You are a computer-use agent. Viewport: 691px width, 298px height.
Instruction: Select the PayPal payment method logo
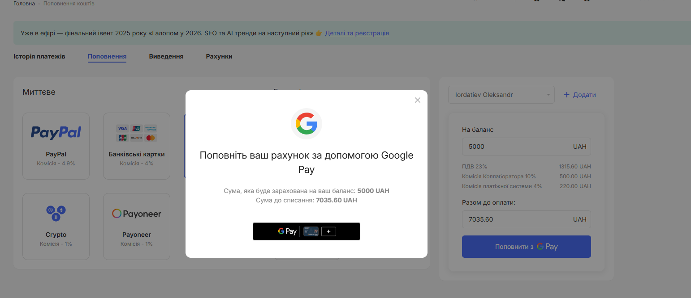pos(56,132)
